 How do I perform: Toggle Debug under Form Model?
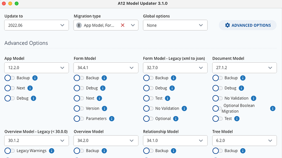click(79, 88)
